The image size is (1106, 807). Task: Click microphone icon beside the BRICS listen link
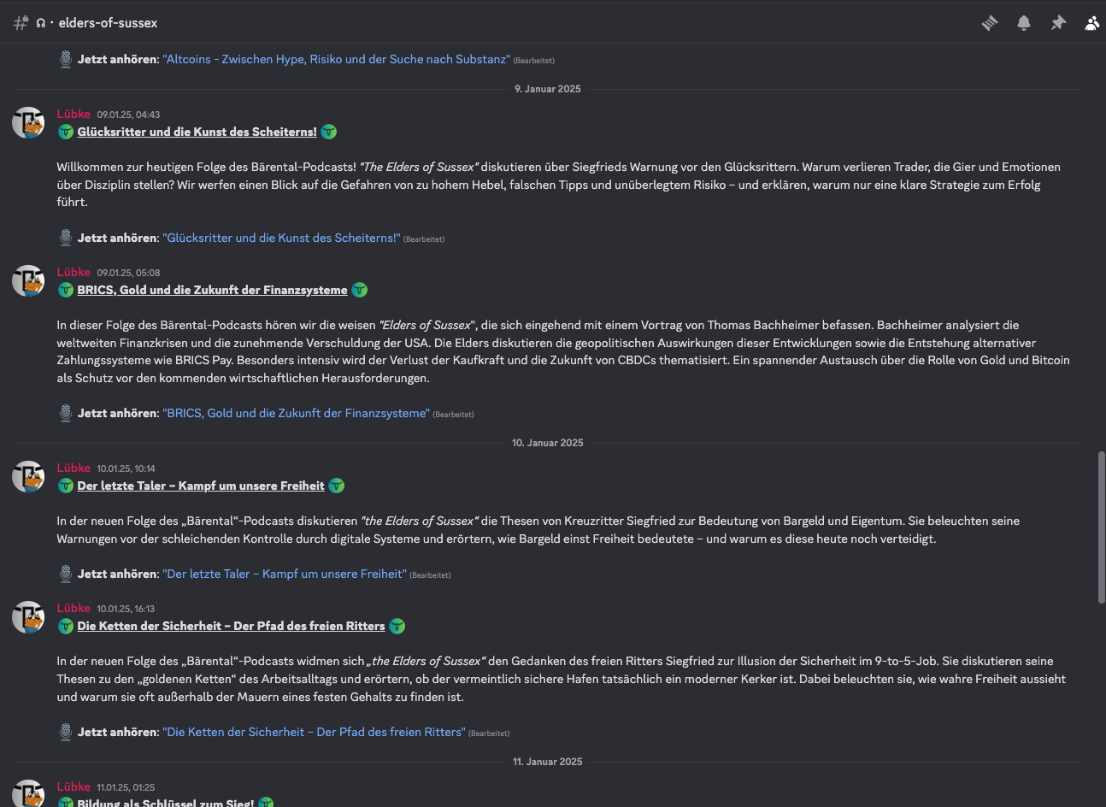66,413
